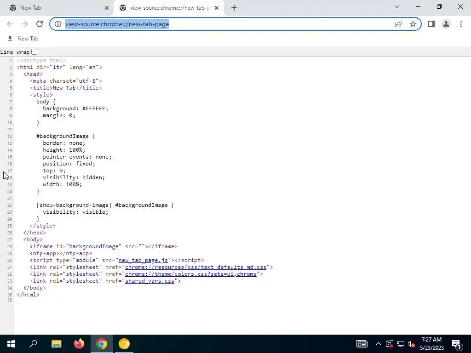Open a new tab with plus button

(234, 8)
